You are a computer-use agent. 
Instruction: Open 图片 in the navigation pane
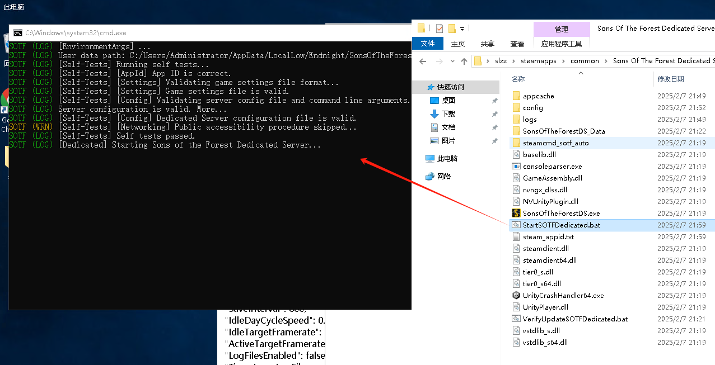pyautogui.click(x=448, y=140)
